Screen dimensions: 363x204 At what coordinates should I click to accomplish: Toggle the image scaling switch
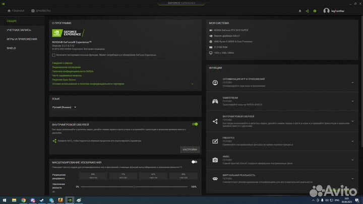[194, 162]
